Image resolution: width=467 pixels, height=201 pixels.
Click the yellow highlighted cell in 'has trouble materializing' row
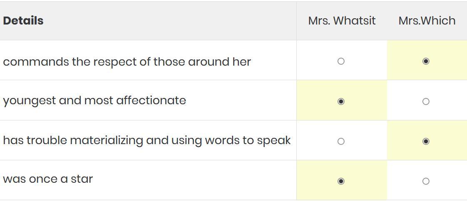coord(427,140)
